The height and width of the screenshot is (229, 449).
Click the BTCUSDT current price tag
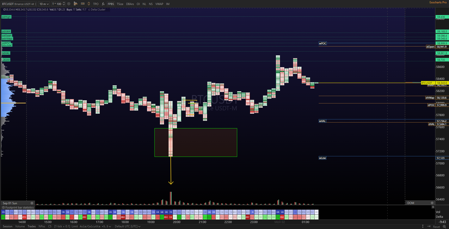pyautogui.click(x=428, y=82)
